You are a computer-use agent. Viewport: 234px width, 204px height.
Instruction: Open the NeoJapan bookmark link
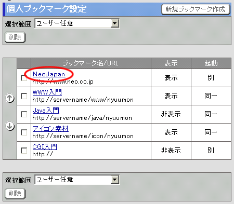click(49, 74)
